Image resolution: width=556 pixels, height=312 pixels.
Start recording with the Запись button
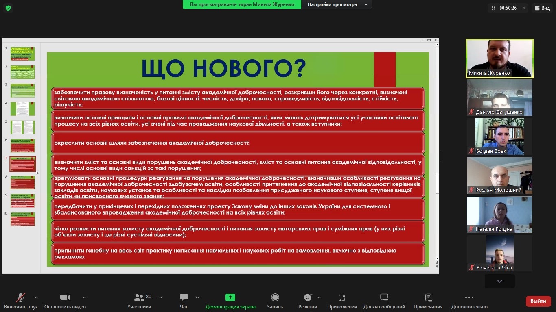[x=275, y=301]
